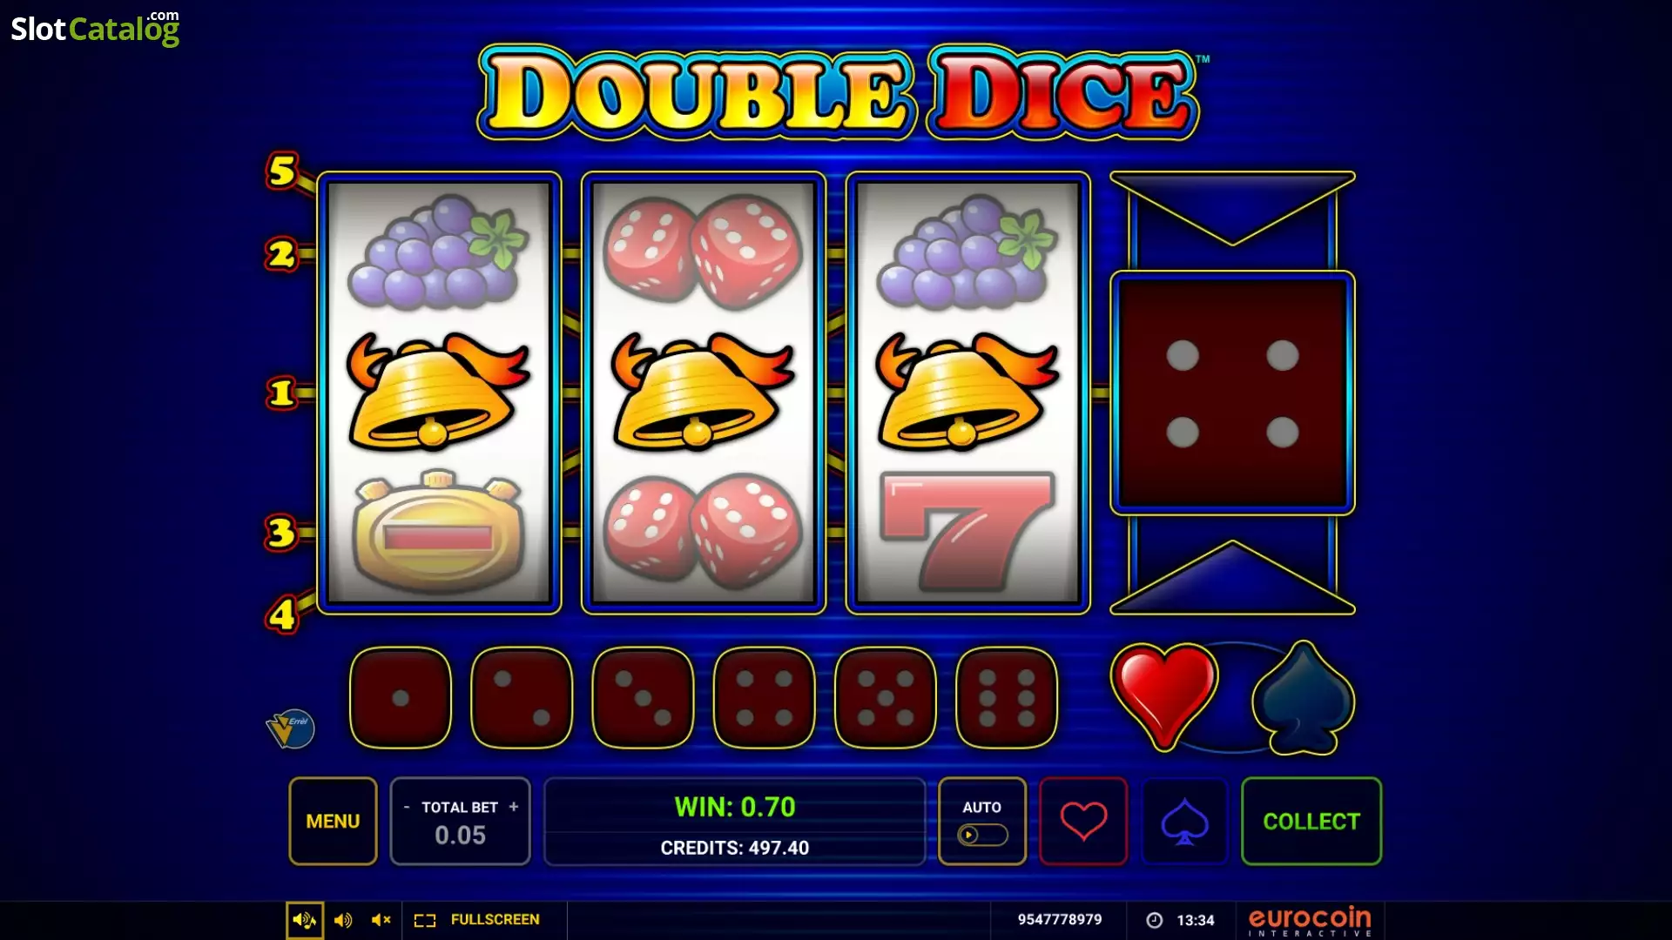Click the lower arrow below the big dice
The width and height of the screenshot is (1672, 940).
pyautogui.click(x=1232, y=577)
